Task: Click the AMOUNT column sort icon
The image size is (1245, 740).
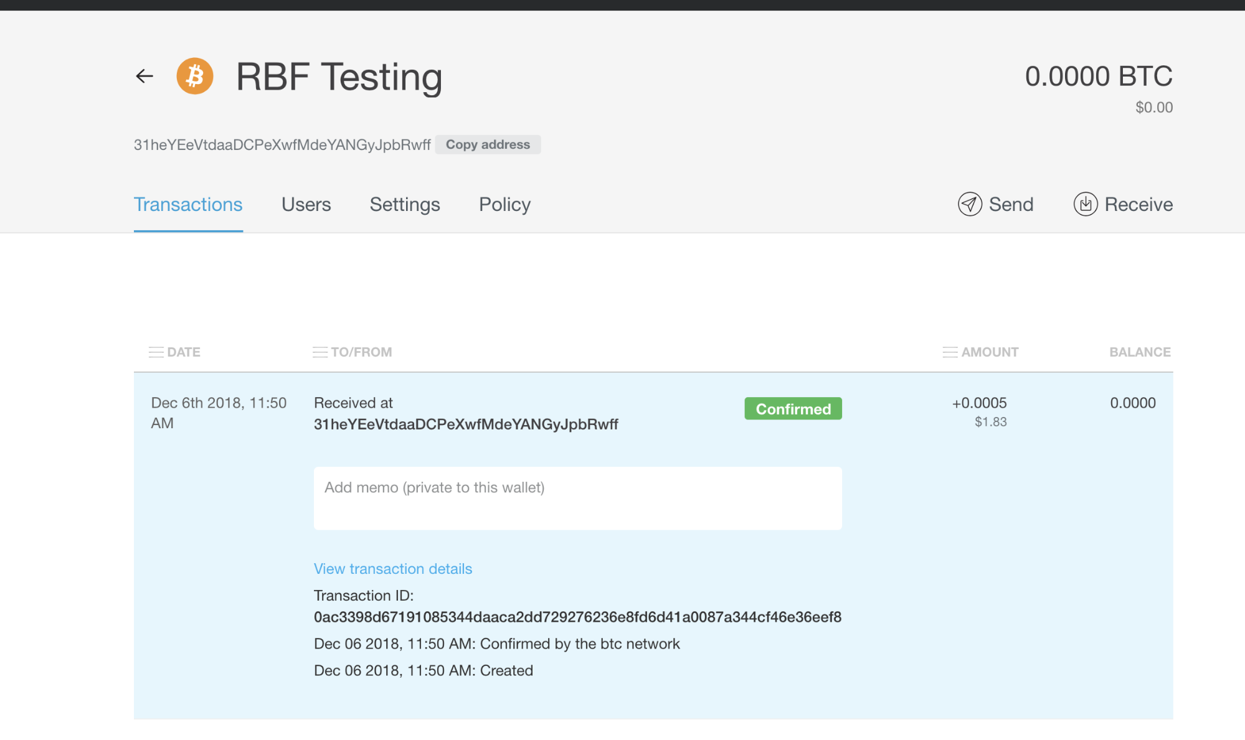Action: [950, 352]
